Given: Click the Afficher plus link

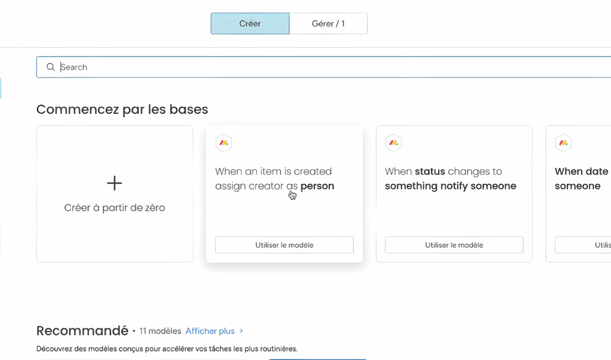Looking at the screenshot, I should (x=210, y=331).
